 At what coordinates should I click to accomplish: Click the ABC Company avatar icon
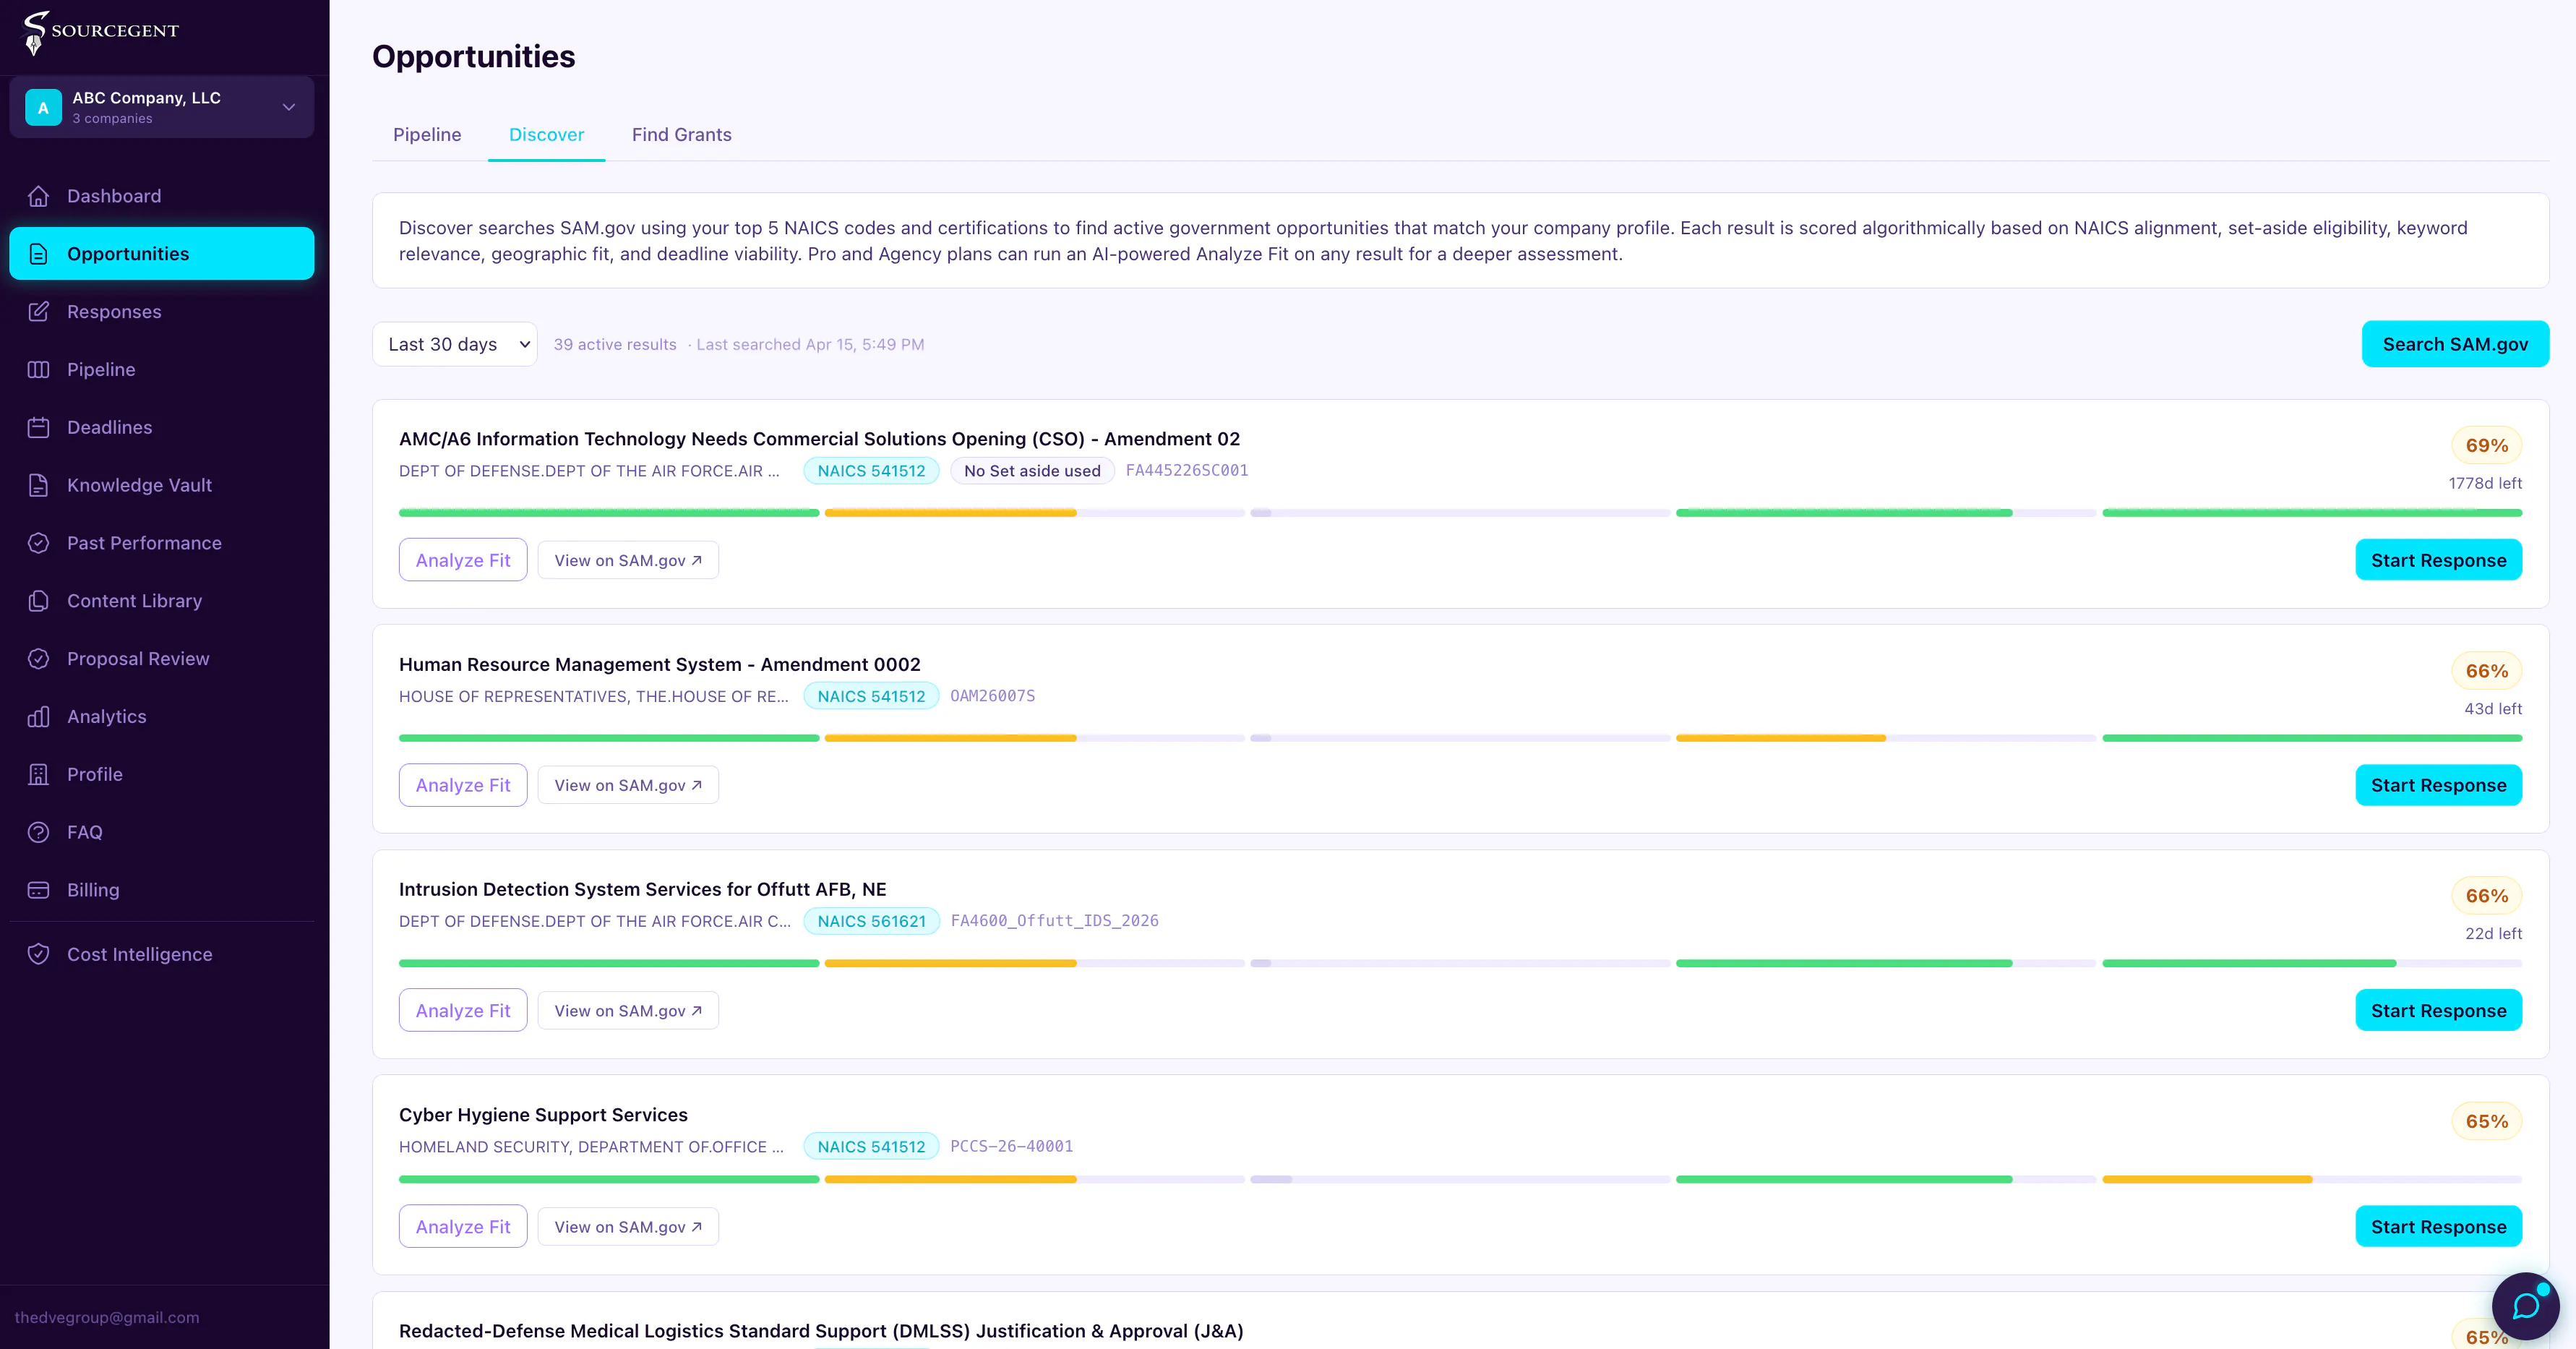(x=43, y=107)
